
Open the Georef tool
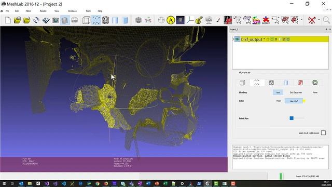[266, 20]
